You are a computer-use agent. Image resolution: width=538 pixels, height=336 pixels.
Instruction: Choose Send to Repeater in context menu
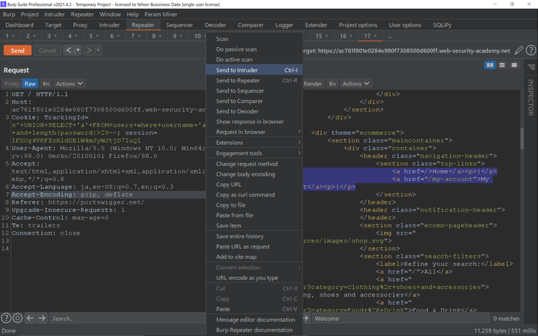point(254,80)
